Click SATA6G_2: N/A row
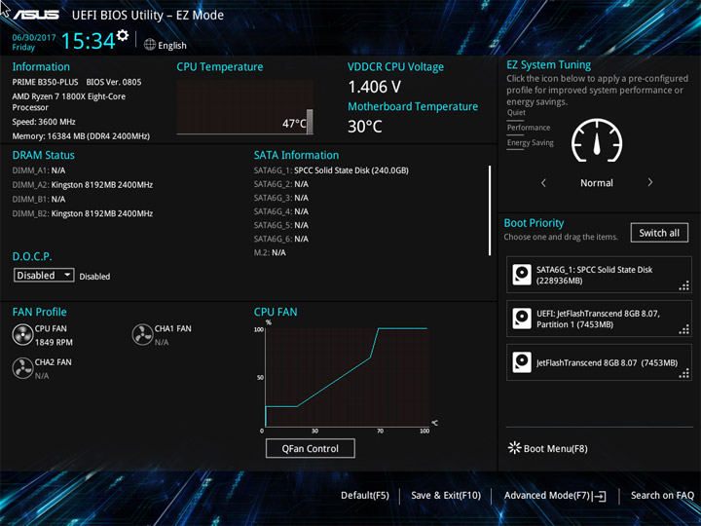Screen dimensions: 701x526 click(281, 184)
